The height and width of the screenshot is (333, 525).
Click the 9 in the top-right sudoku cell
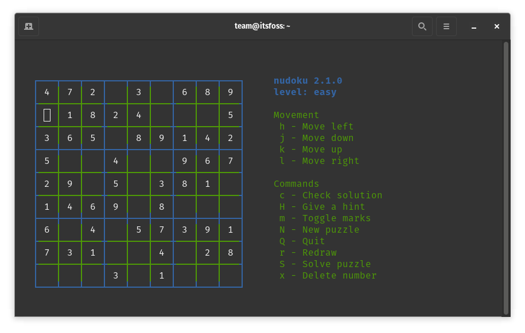[x=230, y=92]
